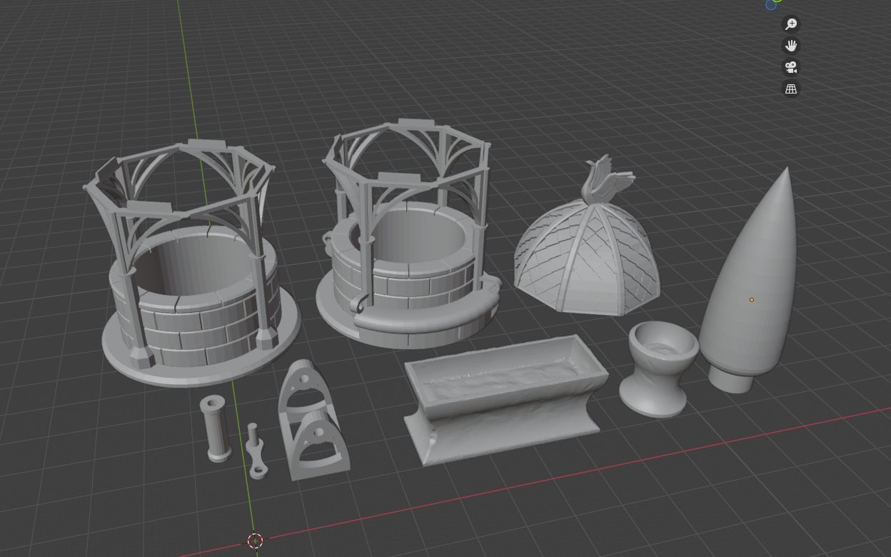Viewport: 891px width, 557px height.
Task: Select the leftmost well with open frame
Action: pyautogui.click(x=193, y=264)
